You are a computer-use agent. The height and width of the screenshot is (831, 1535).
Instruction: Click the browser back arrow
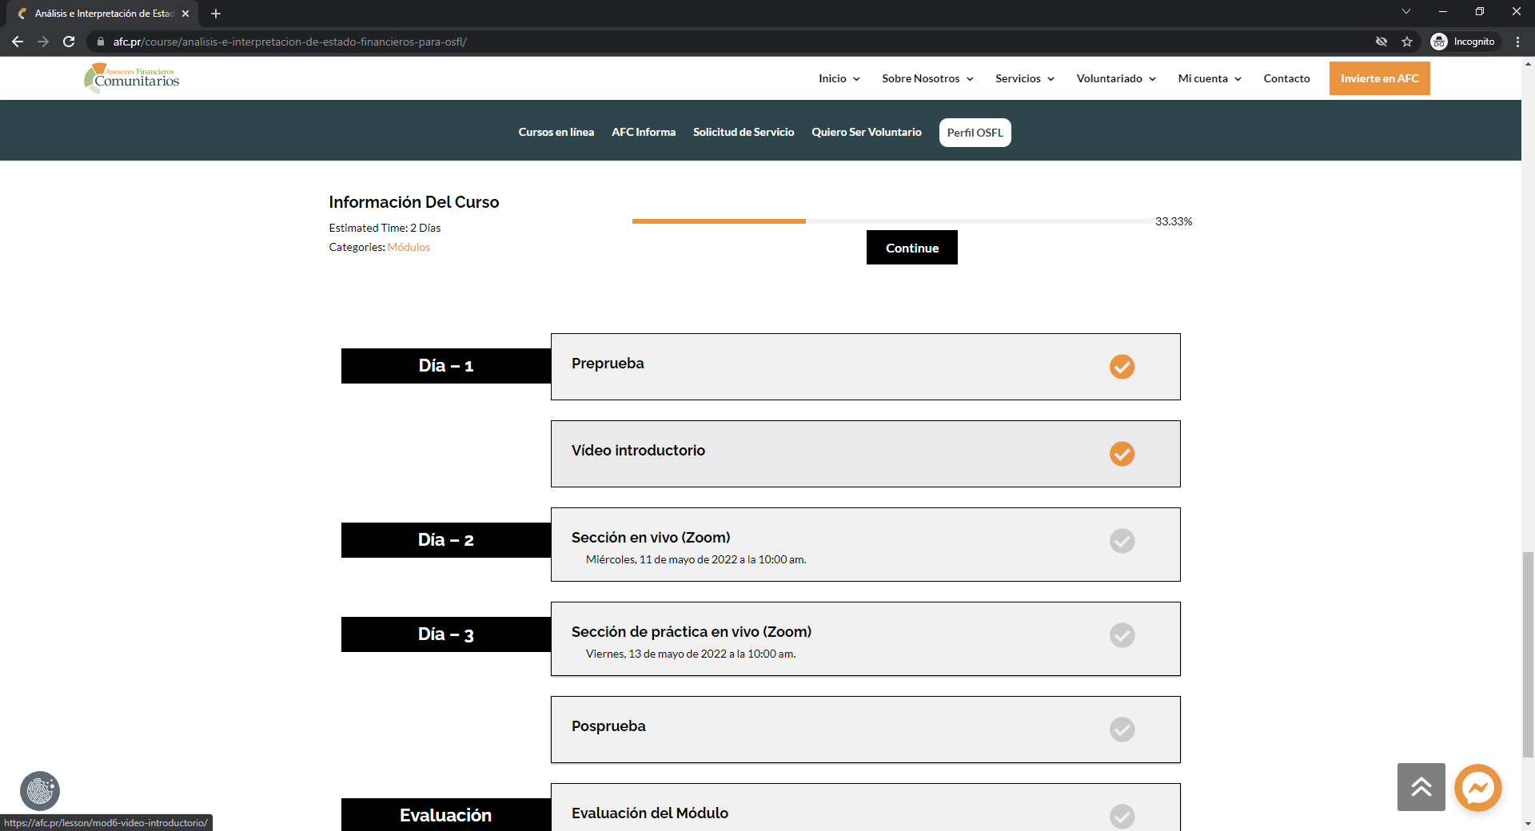click(x=18, y=42)
